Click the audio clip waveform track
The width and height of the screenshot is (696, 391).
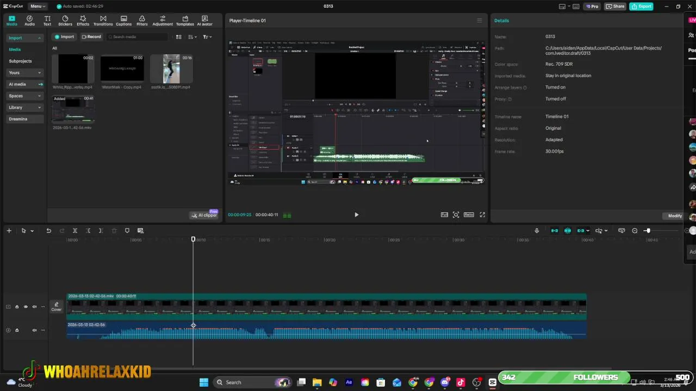[326, 330]
